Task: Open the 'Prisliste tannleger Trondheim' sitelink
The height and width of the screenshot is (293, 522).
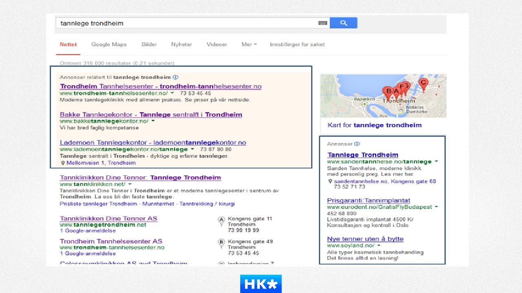Action: coord(98,203)
